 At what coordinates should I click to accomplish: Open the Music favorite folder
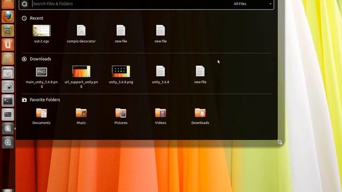point(81,116)
